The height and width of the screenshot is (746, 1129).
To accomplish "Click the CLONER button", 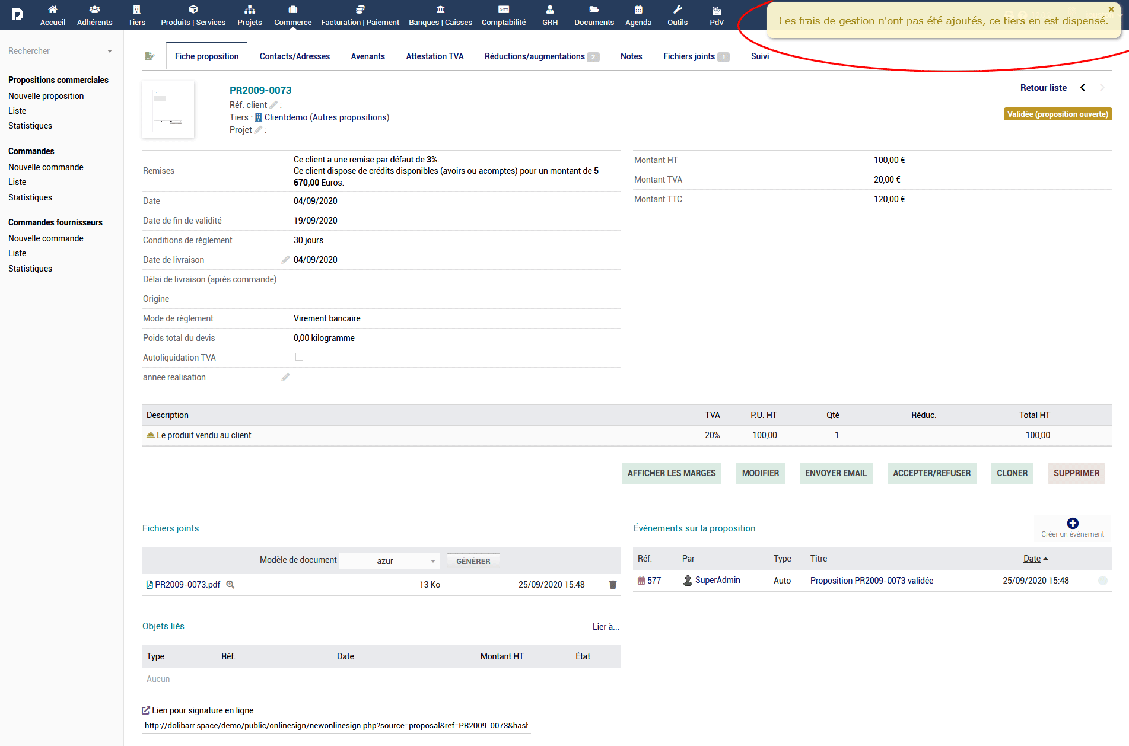I will (1012, 473).
